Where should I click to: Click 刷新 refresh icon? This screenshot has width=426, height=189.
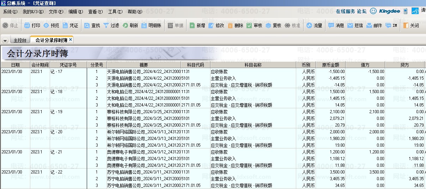click(x=125, y=25)
